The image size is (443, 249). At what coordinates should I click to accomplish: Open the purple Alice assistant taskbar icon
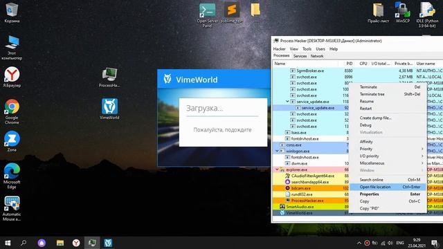click(42, 243)
